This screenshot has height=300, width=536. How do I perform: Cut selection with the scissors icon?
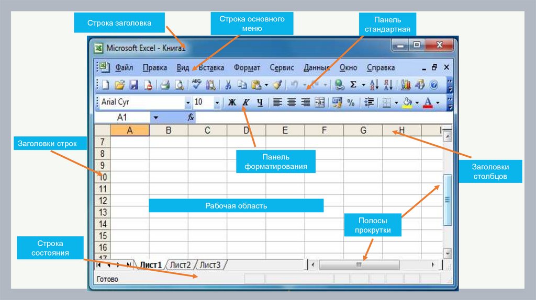(x=228, y=85)
